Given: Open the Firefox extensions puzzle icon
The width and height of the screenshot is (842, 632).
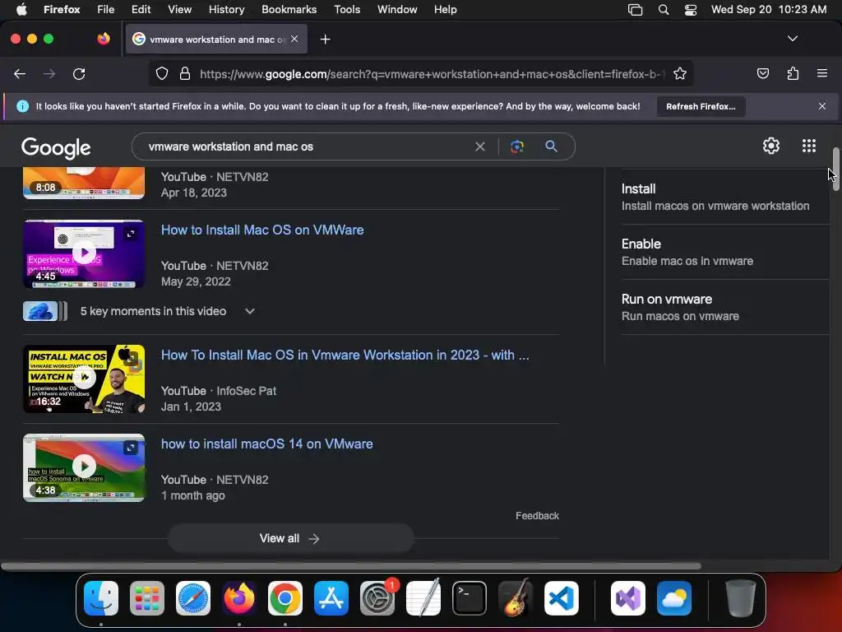Looking at the screenshot, I should (793, 73).
